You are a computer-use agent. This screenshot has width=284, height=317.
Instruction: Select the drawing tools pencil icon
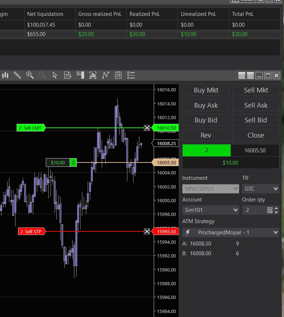17,75
